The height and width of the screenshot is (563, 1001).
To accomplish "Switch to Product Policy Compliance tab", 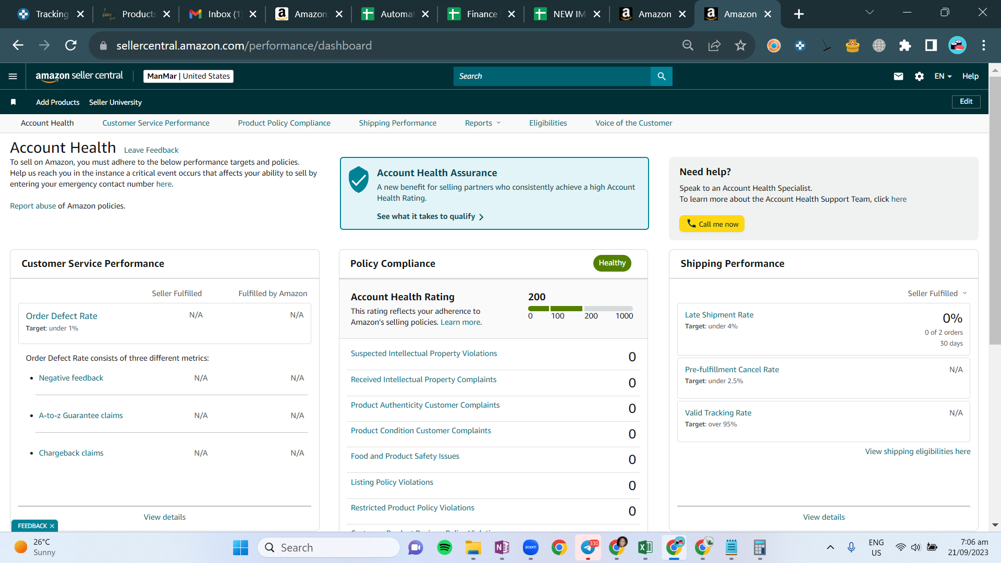I will coord(284,123).
